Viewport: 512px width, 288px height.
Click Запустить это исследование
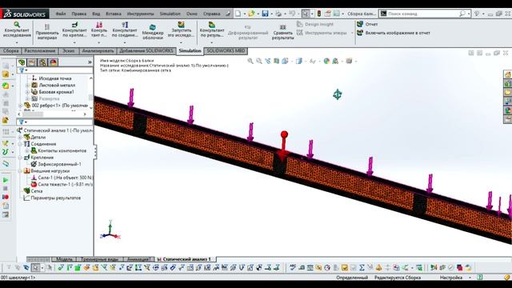click(182, 30)
